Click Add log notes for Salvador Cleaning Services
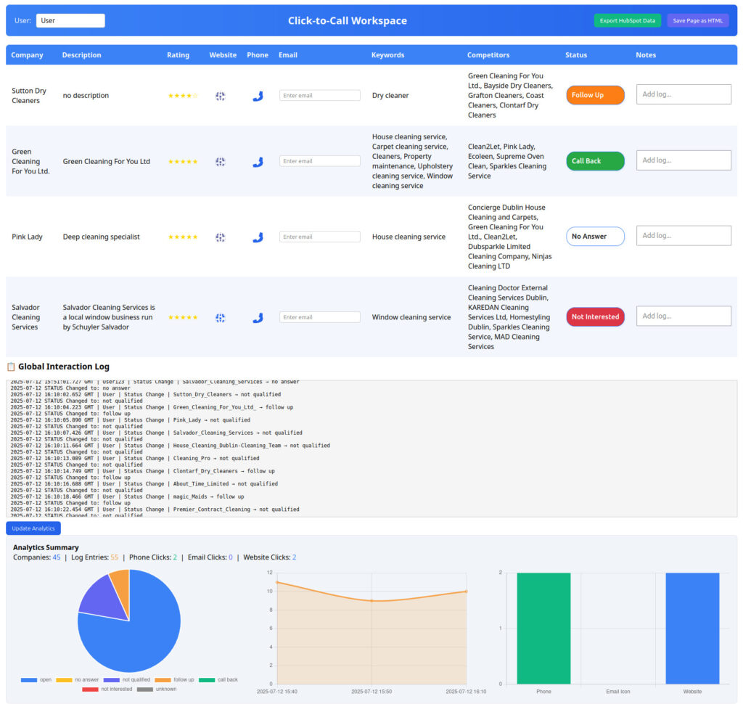This screenshot has width=743, height=704. [684, 316]
